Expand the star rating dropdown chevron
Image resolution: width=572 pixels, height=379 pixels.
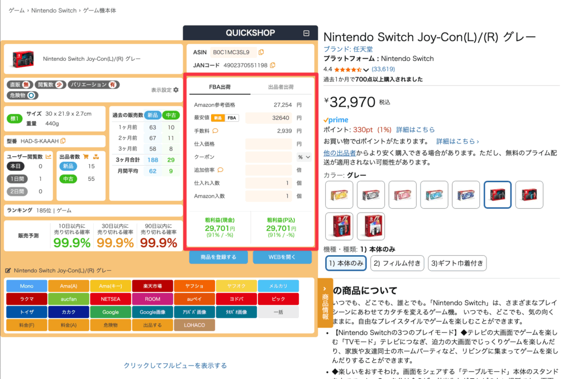(x=366, y=70)
